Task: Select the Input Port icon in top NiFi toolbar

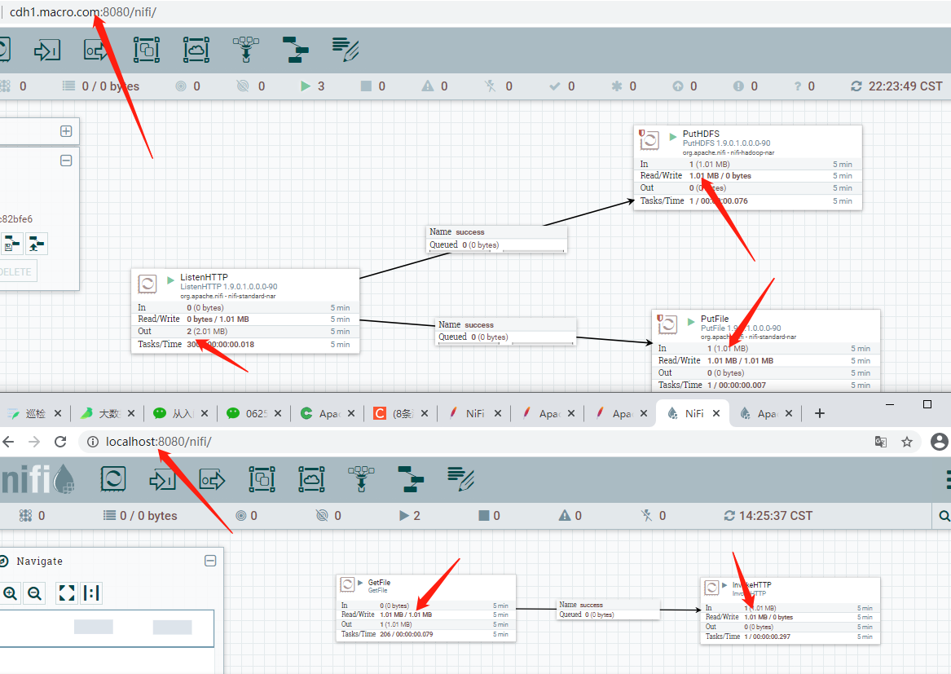Action: click(46, 50)
